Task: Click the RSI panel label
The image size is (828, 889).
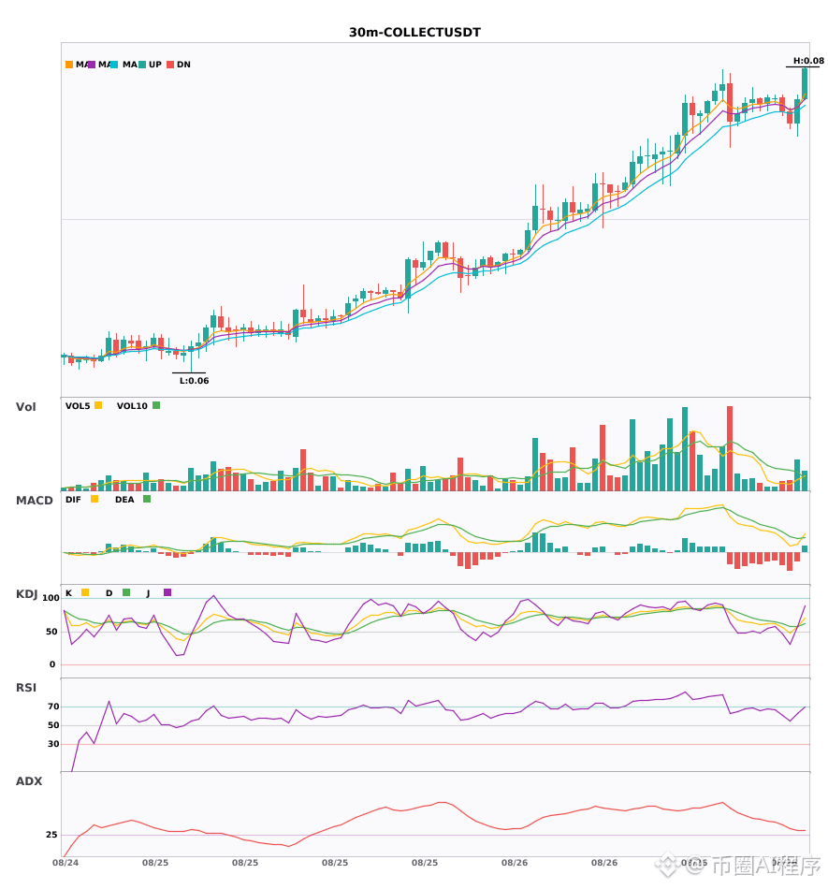Action: coord(26,688)
